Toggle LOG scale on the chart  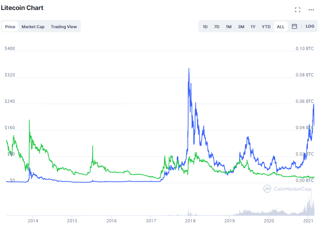pos(310,26)
